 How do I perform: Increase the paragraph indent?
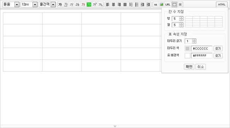tap(148, 5)
